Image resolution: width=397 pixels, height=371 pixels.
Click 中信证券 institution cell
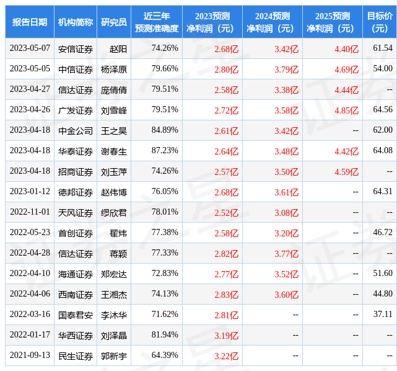point(76,69)
